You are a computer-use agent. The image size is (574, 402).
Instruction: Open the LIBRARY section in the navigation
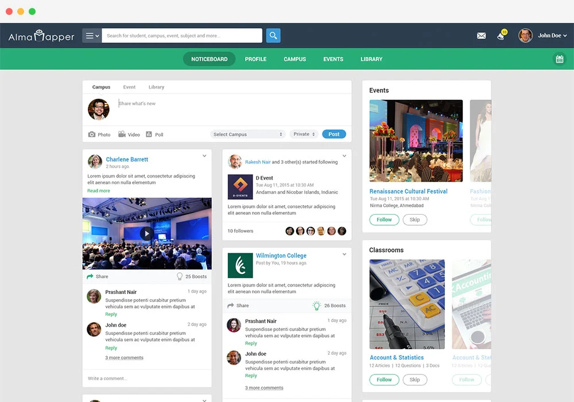(x=371, y=59)
